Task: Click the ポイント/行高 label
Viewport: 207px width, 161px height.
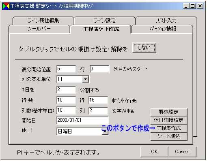Action: click(124, 100)
